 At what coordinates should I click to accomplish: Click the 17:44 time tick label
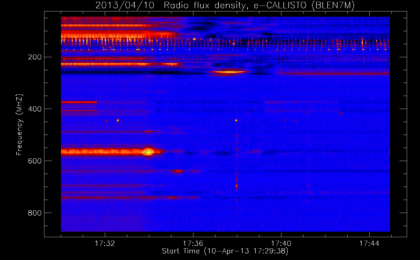(x=369, y=244)
